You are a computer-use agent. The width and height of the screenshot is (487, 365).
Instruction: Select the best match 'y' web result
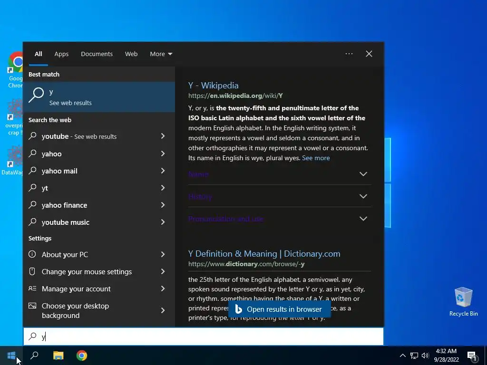(99, 97)
